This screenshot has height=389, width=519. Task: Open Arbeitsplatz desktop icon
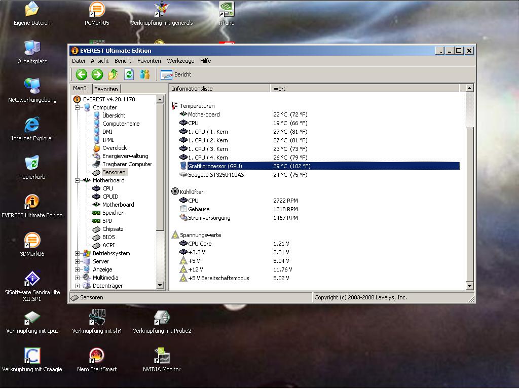[32, 52]
